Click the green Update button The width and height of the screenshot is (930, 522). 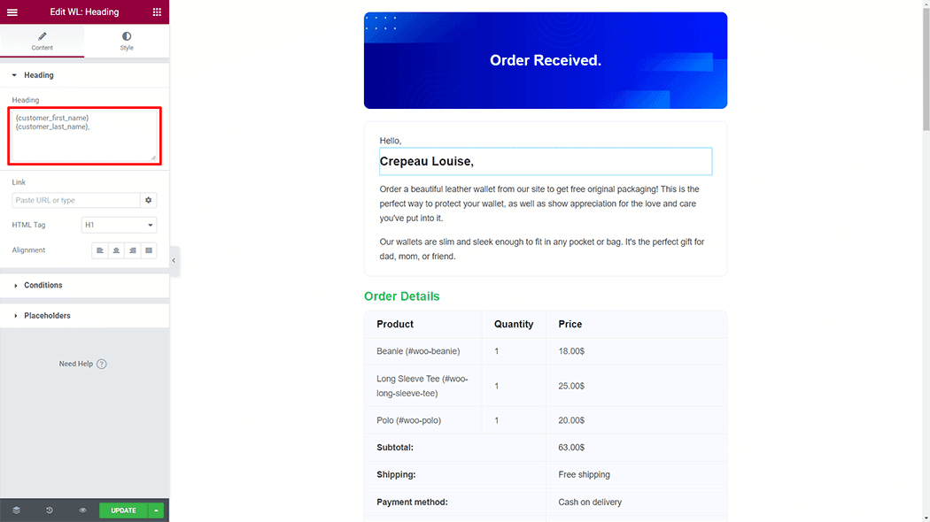pyautogui.click(x=124, y=510)
